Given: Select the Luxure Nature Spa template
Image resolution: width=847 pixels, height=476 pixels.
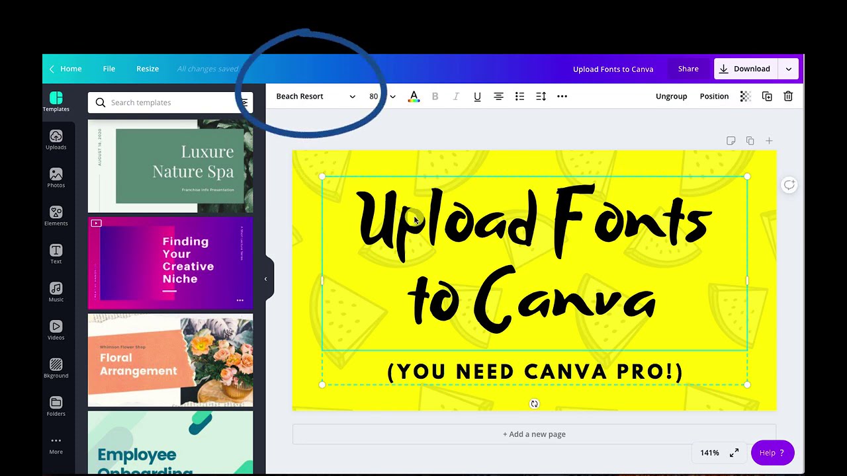Looking at the screenshot, I should 170,166.
